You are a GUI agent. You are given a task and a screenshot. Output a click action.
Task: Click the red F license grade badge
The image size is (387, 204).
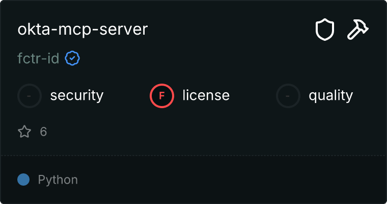[x=162, y=95]
